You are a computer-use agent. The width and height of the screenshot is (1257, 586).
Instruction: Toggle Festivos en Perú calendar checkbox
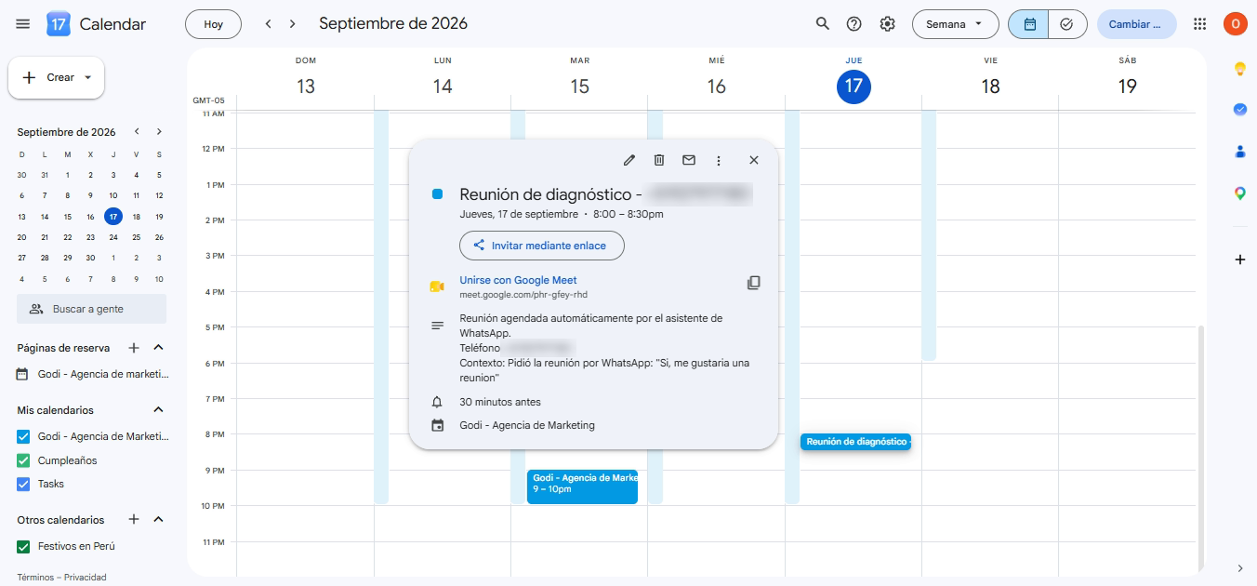[x=24, y=546]
